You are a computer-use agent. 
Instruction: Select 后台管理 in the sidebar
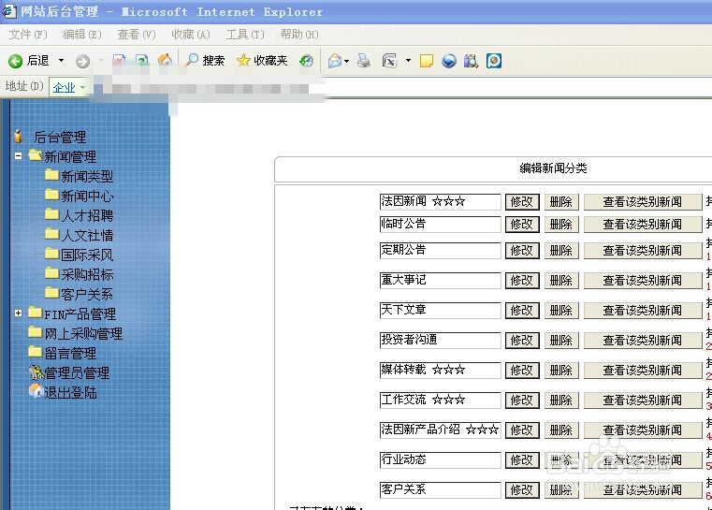pos(60,137)
